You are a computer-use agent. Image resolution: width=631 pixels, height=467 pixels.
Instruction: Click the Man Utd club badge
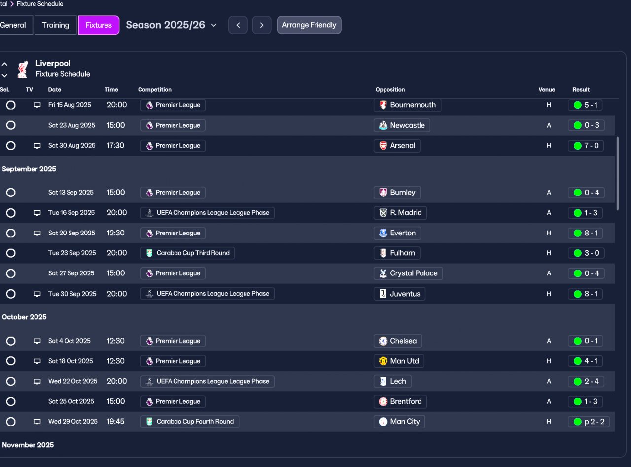pyautogui.click(x=383, y=361)
